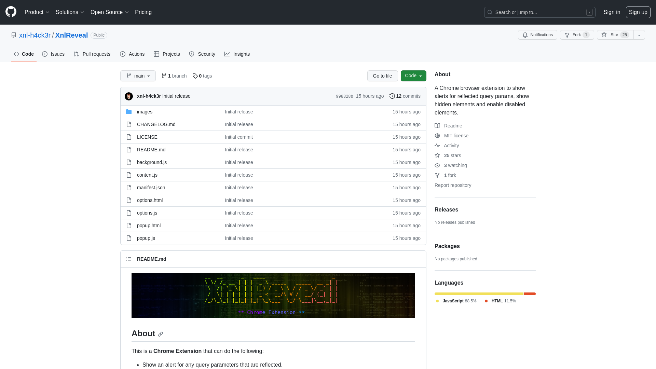Click the Sign up button
Screen dimensions: 656x369
pos(638,12)
